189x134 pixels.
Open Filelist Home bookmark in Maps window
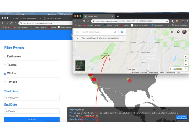click(x=111, y=25)
